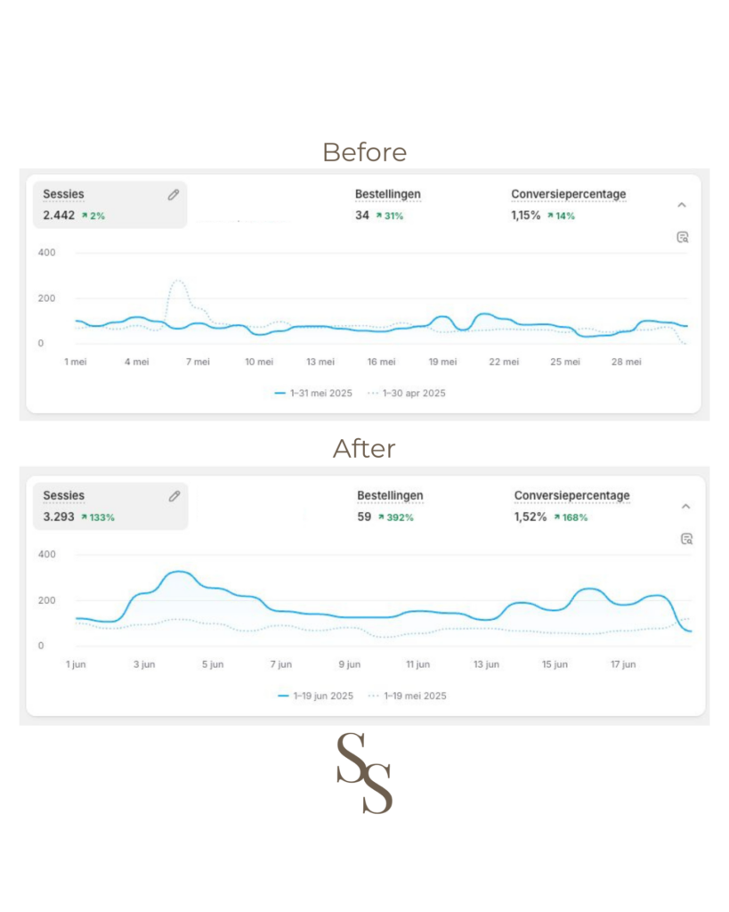Click the June sessions peak near 4 jun
The height and width of the screenshot is (912, 729).
(x=178, y=572)
